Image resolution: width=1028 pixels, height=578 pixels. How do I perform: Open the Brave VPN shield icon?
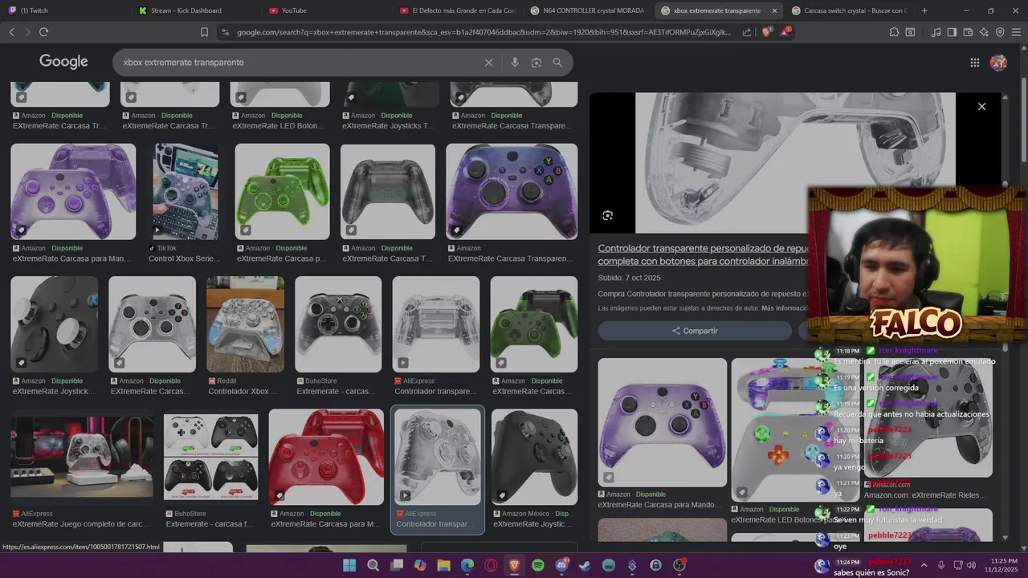click(1000, 32)
